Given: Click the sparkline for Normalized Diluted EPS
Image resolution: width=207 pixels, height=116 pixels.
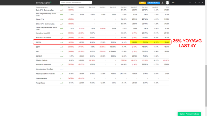Looking at the screenshot, I should tap(62, 38).
